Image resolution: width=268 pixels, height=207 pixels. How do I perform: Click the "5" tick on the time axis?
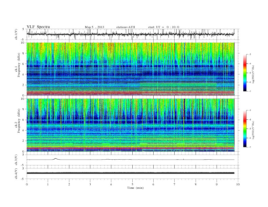[x=132, y=184]
